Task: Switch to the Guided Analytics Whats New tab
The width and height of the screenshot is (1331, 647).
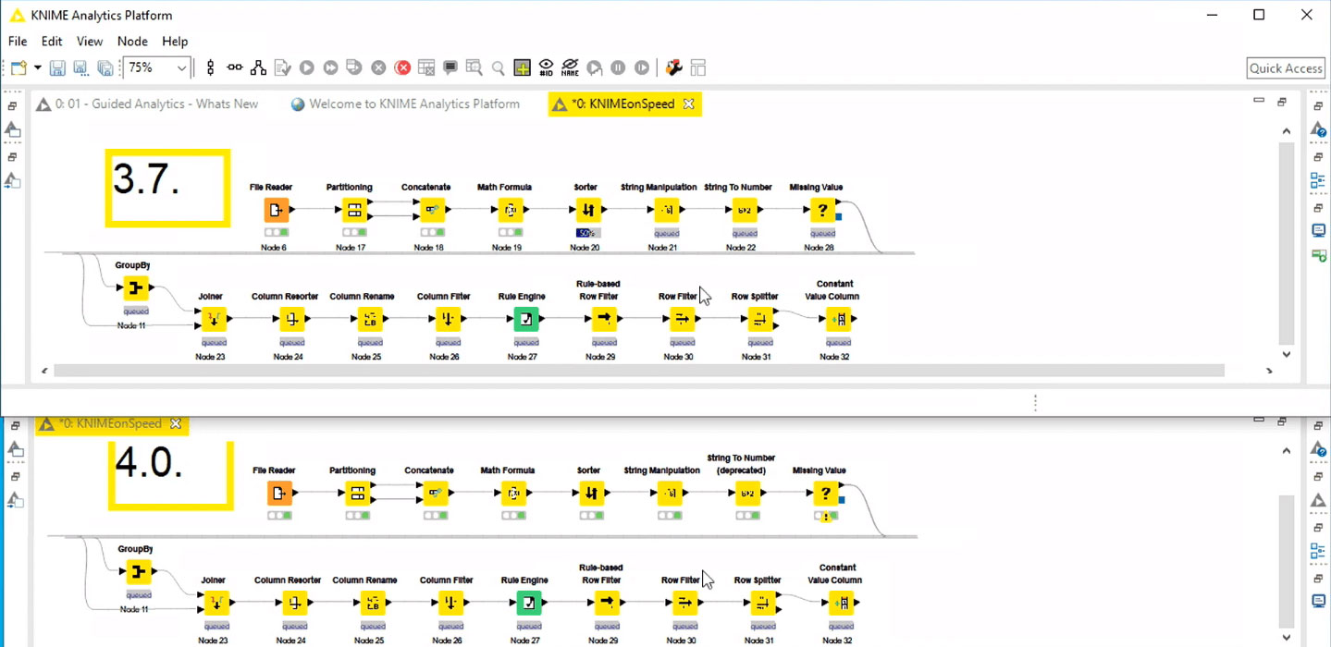Action: 148,104
